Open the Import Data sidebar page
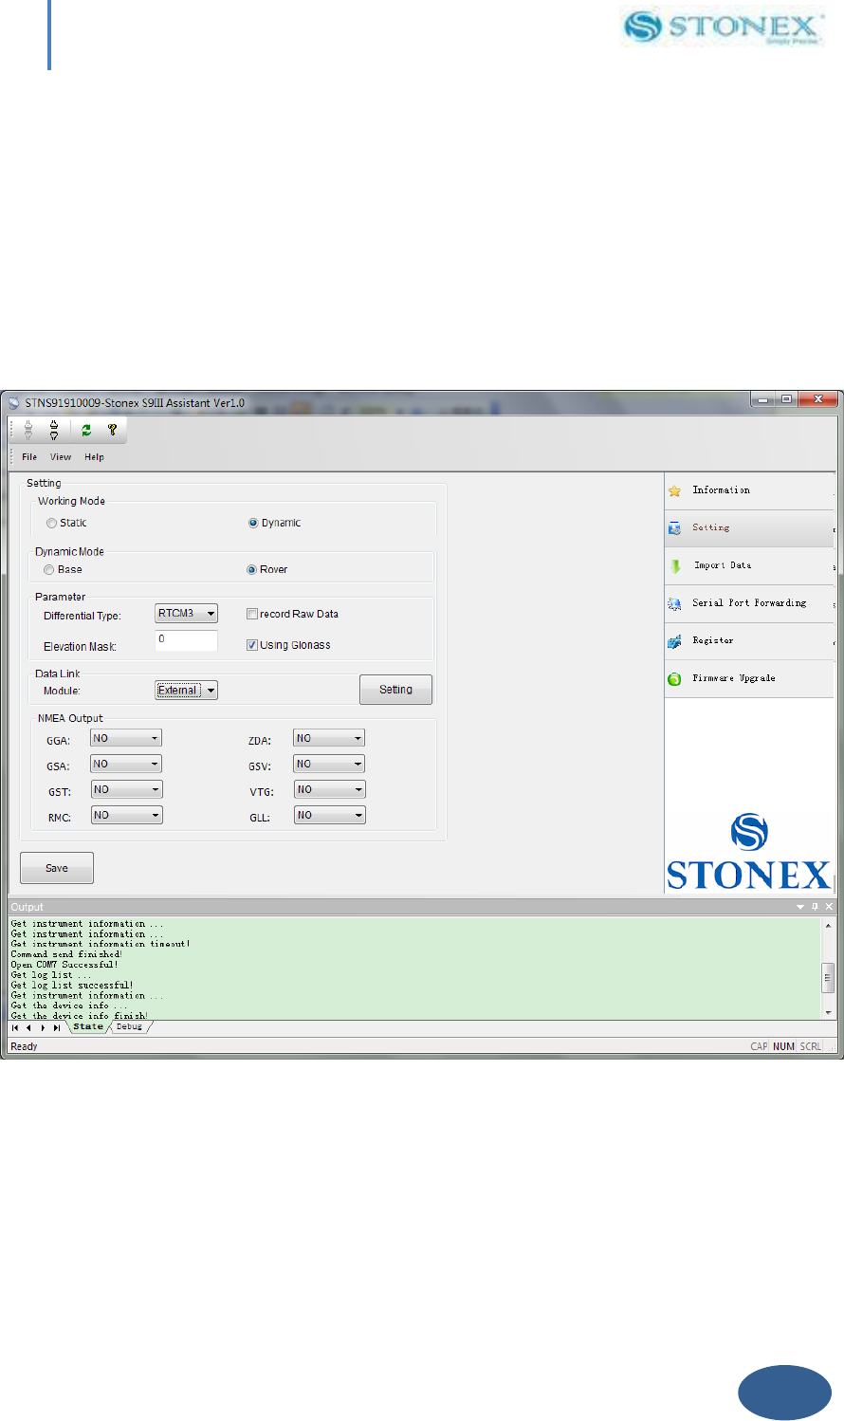844x1421 pixels. click(x=749, y=565)
